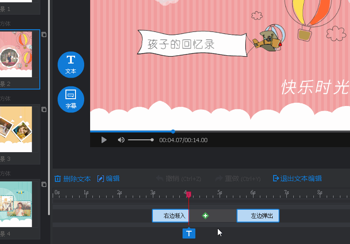Click the round 文本 text tool button
Screen dimensions: 350x244
71,65
